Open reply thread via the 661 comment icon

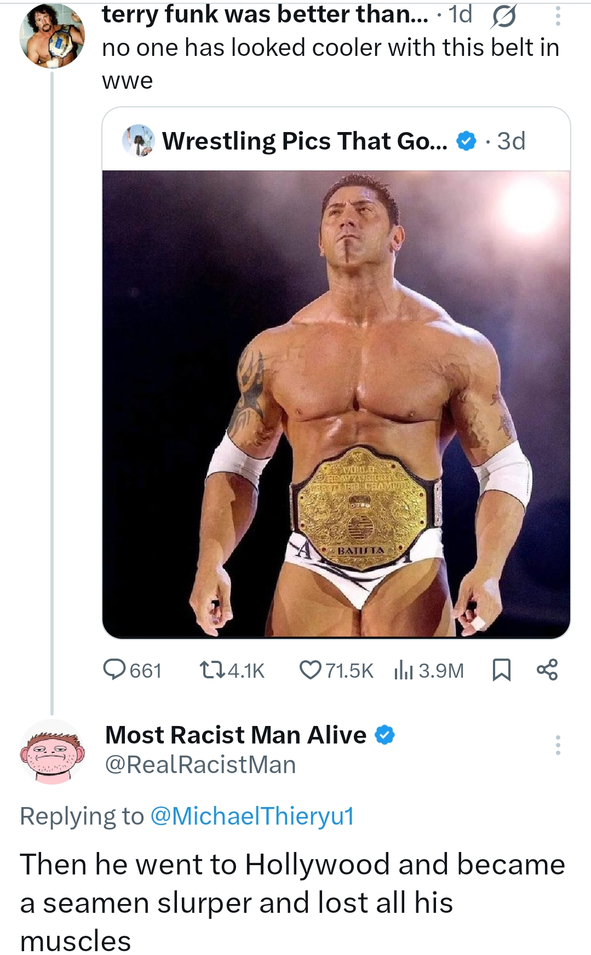115,670
